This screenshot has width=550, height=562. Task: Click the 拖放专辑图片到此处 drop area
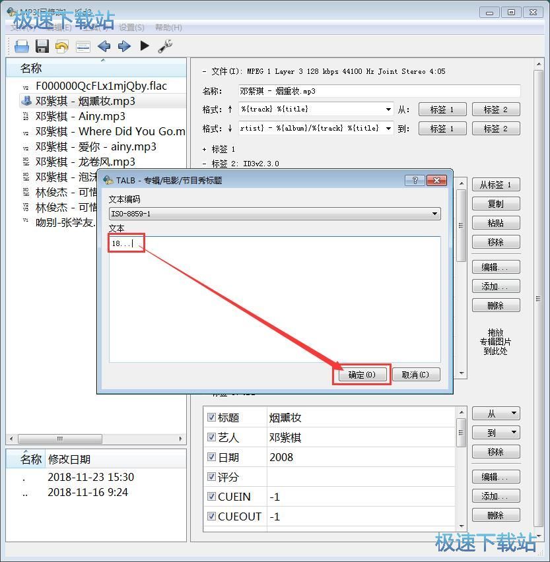click(x=495, y=342)
